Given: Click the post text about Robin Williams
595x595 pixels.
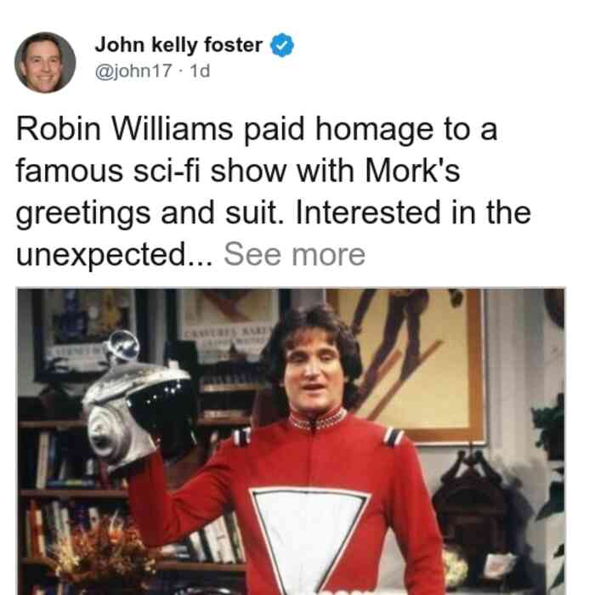Looking at the screenshot, I should [x=273, y=191].
